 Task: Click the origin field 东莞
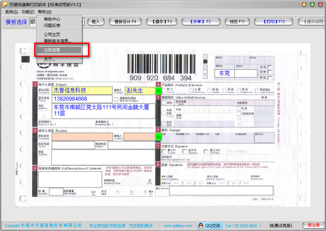(225, 73)
